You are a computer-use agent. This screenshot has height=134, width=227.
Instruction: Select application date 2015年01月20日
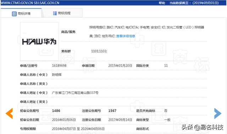(120, 65)
